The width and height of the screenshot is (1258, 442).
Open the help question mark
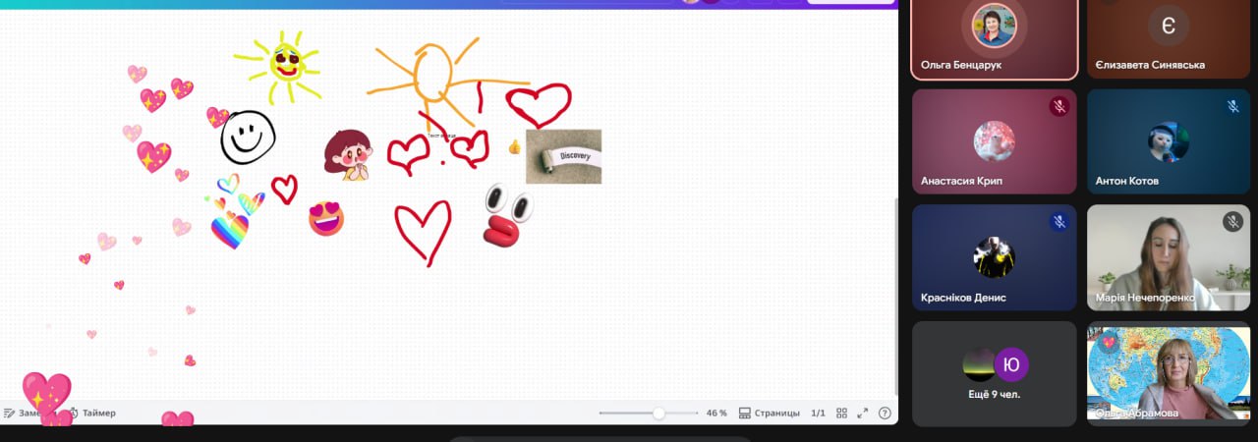pyautogui.click(x=885, y=414)
